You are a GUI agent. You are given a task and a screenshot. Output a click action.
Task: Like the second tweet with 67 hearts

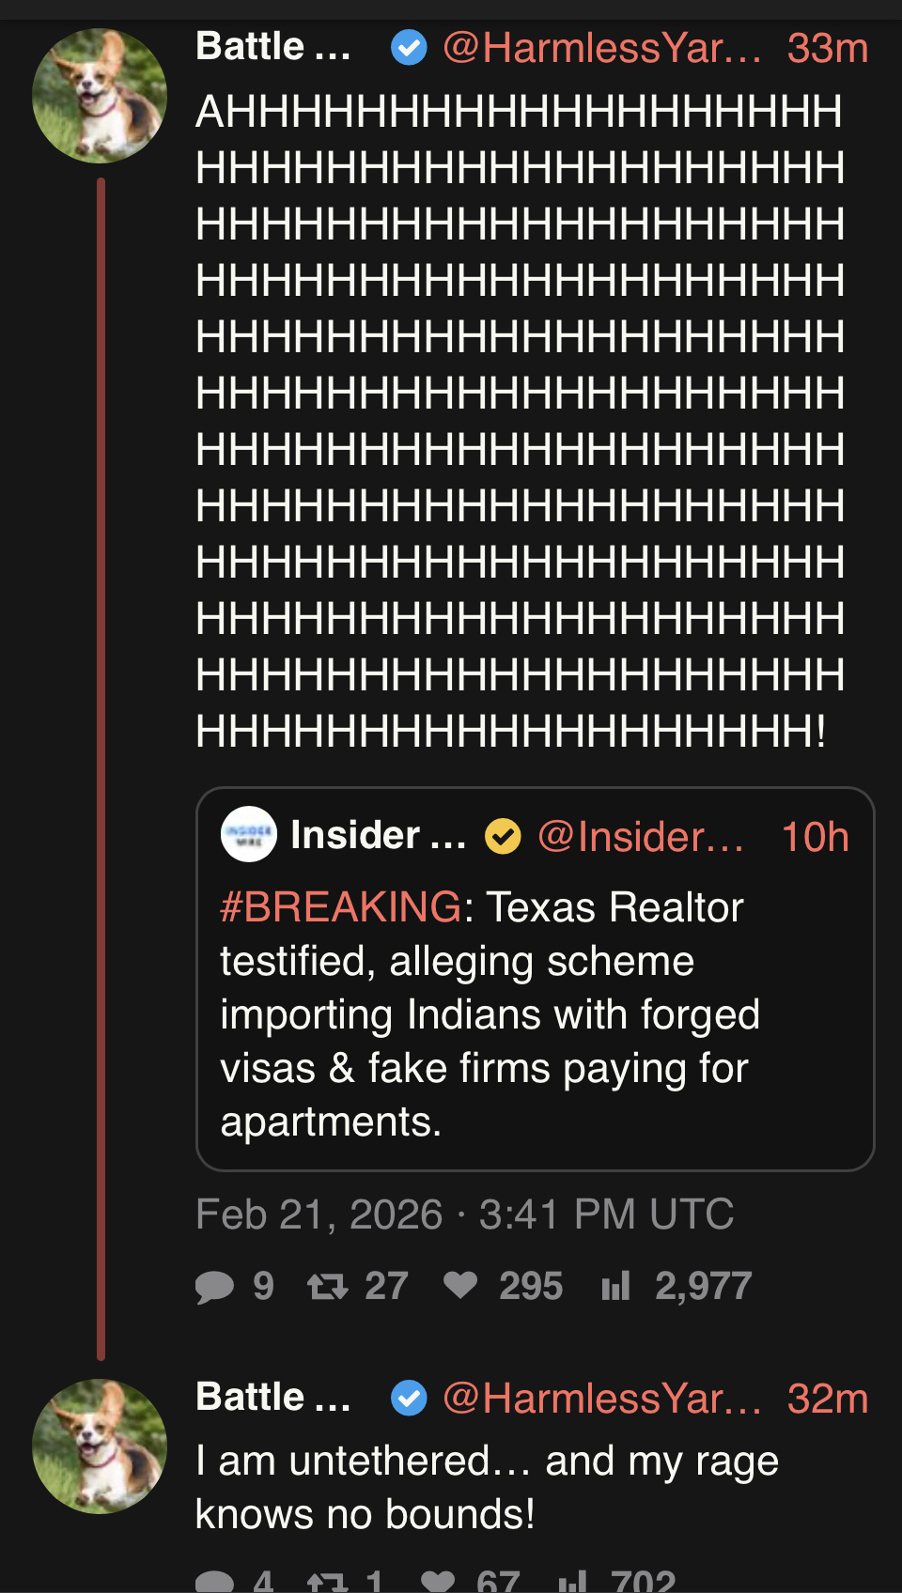pyautogui.click(x=438, y=1582)
